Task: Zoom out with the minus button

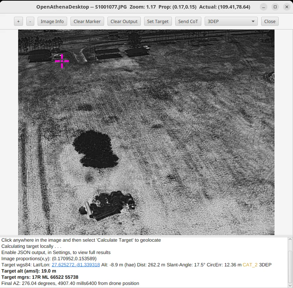Action: pos(30,21)
